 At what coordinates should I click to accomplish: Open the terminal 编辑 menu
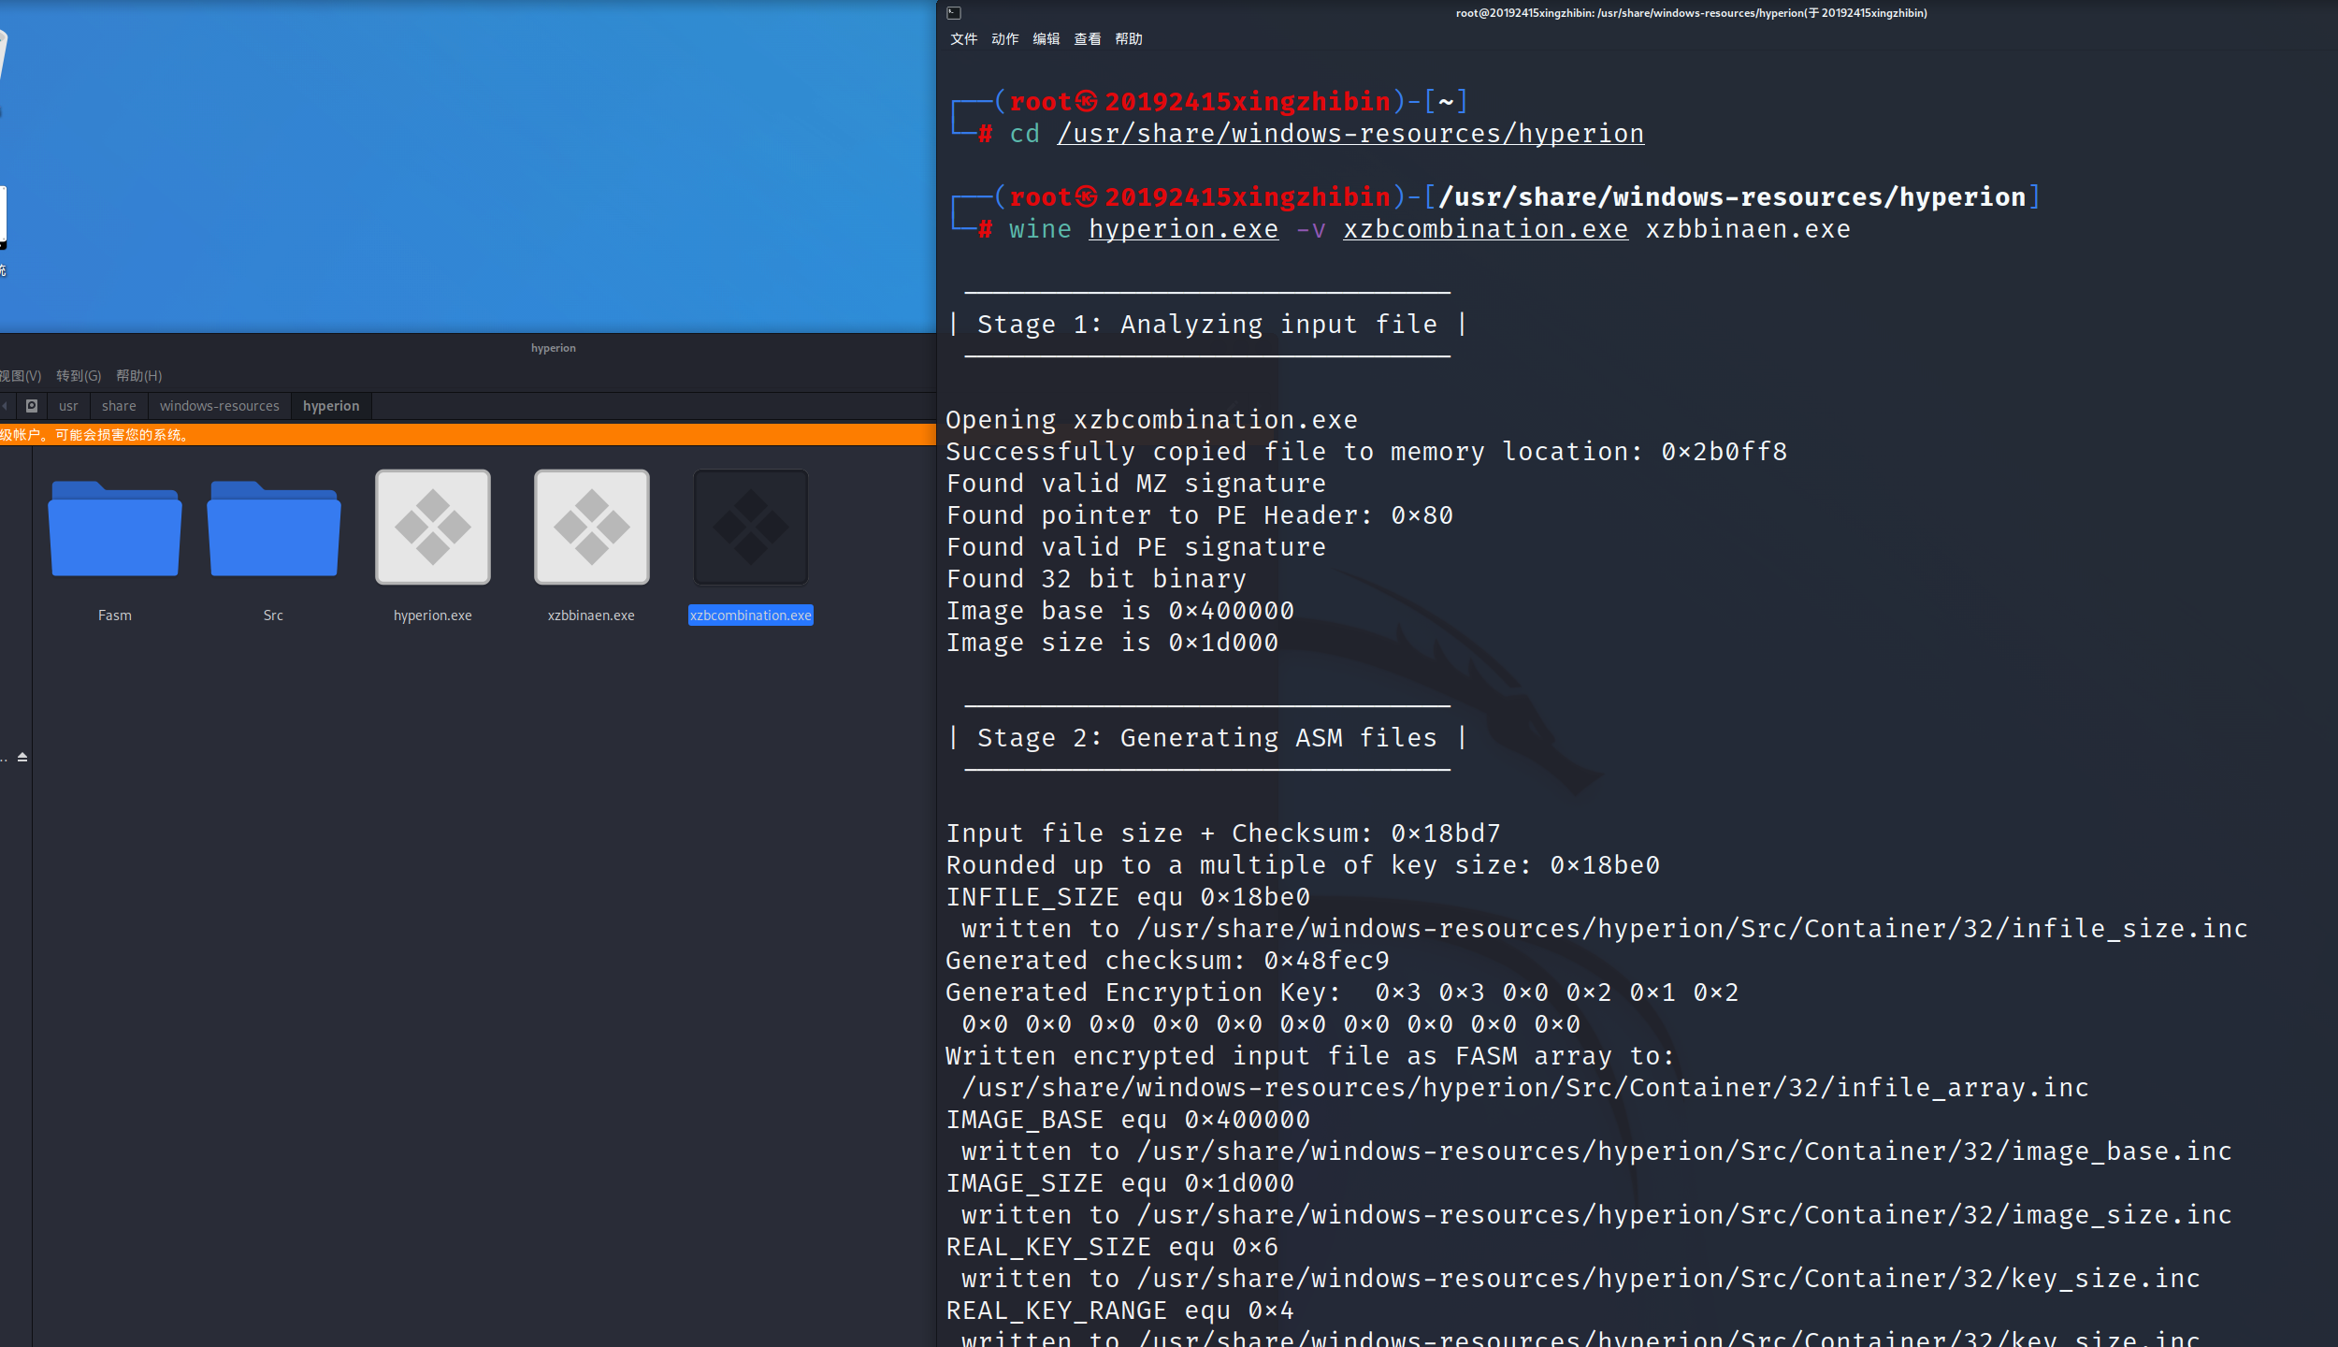[1046, 39]
